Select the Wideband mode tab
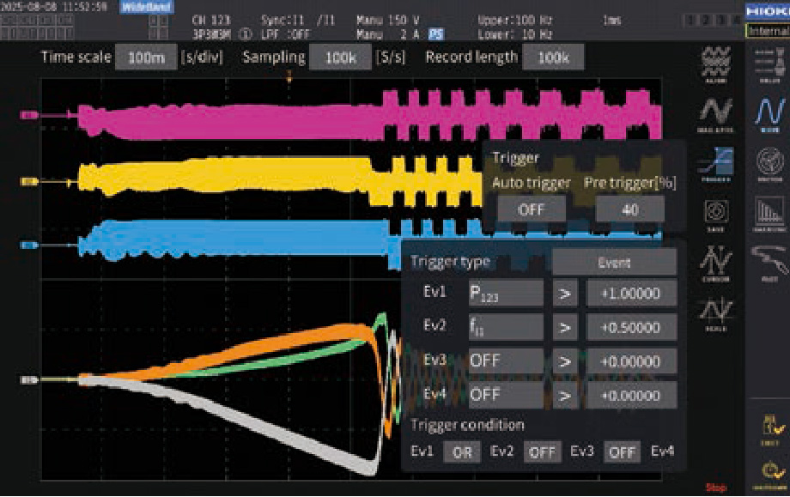This screenshot has width=790, height=497. (x=146, y=7)
